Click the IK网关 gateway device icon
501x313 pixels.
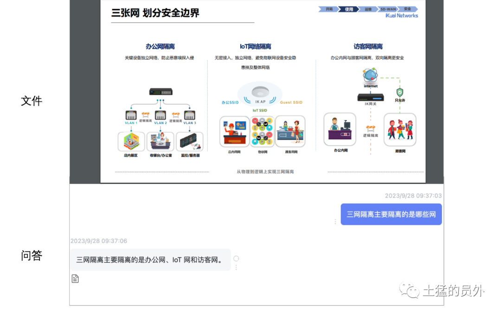coord(371,97)
